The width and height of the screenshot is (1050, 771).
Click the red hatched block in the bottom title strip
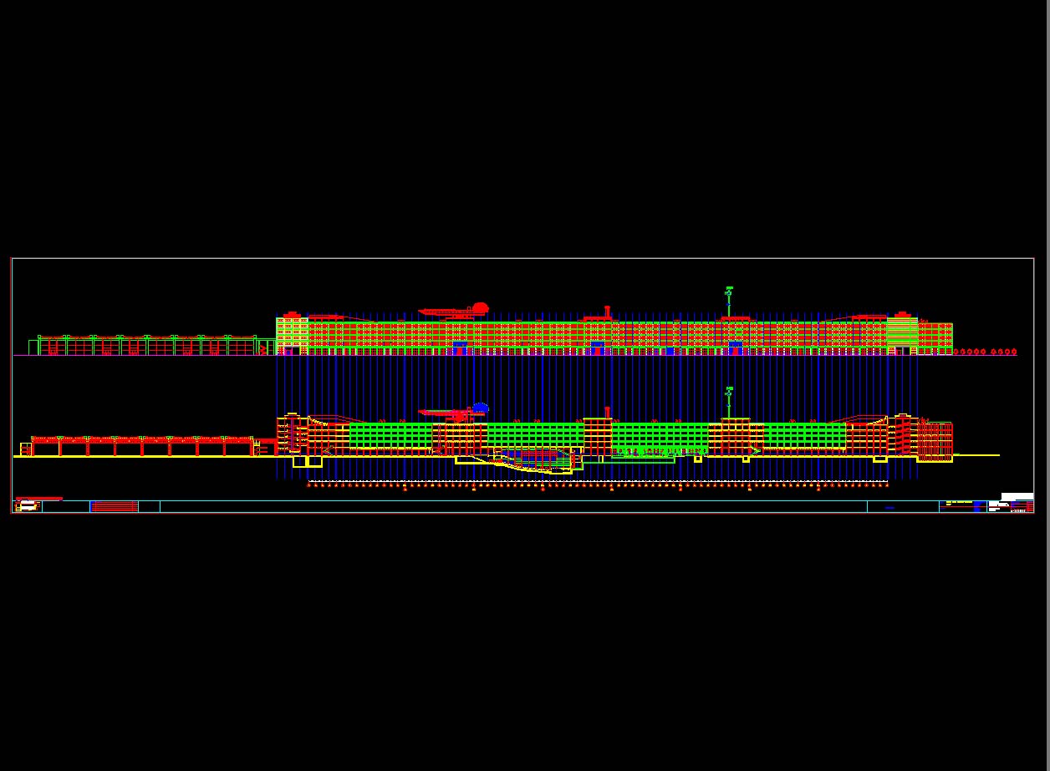point(114,506)
